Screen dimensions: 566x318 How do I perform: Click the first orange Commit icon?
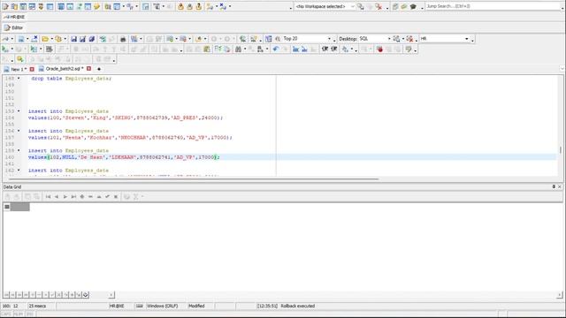180,6
